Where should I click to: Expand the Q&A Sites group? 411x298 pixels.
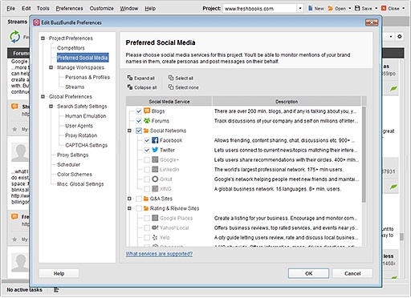[129, 199]
